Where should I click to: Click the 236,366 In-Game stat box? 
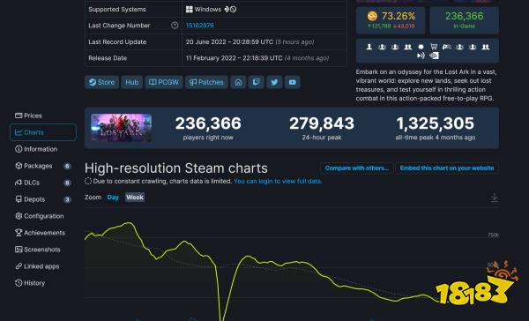click(x=464, y=20)
